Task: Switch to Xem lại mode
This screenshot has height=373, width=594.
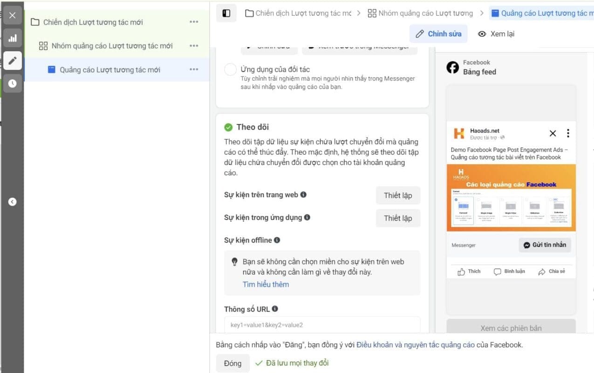Action: pyautogui.click(x=496, y=34)
